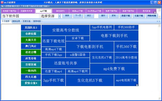Screen dimensions: 162x101
Task: Open the 安卓下载 tile
Action: [77, 38]
